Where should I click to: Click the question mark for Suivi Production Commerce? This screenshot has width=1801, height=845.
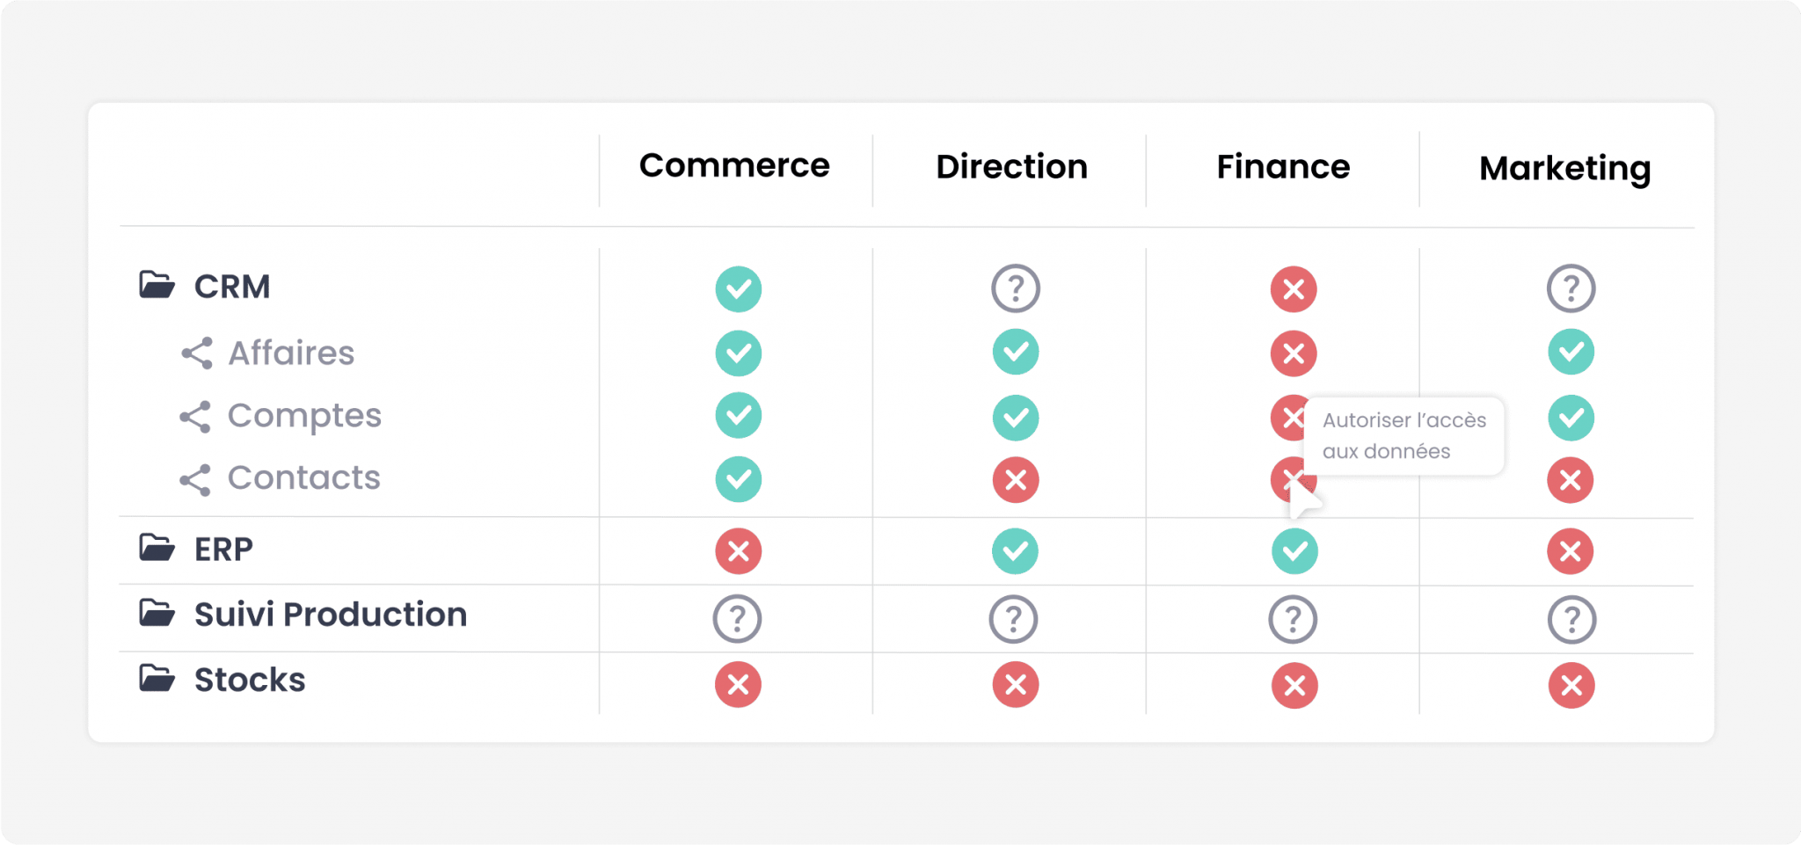coord(737,619)
